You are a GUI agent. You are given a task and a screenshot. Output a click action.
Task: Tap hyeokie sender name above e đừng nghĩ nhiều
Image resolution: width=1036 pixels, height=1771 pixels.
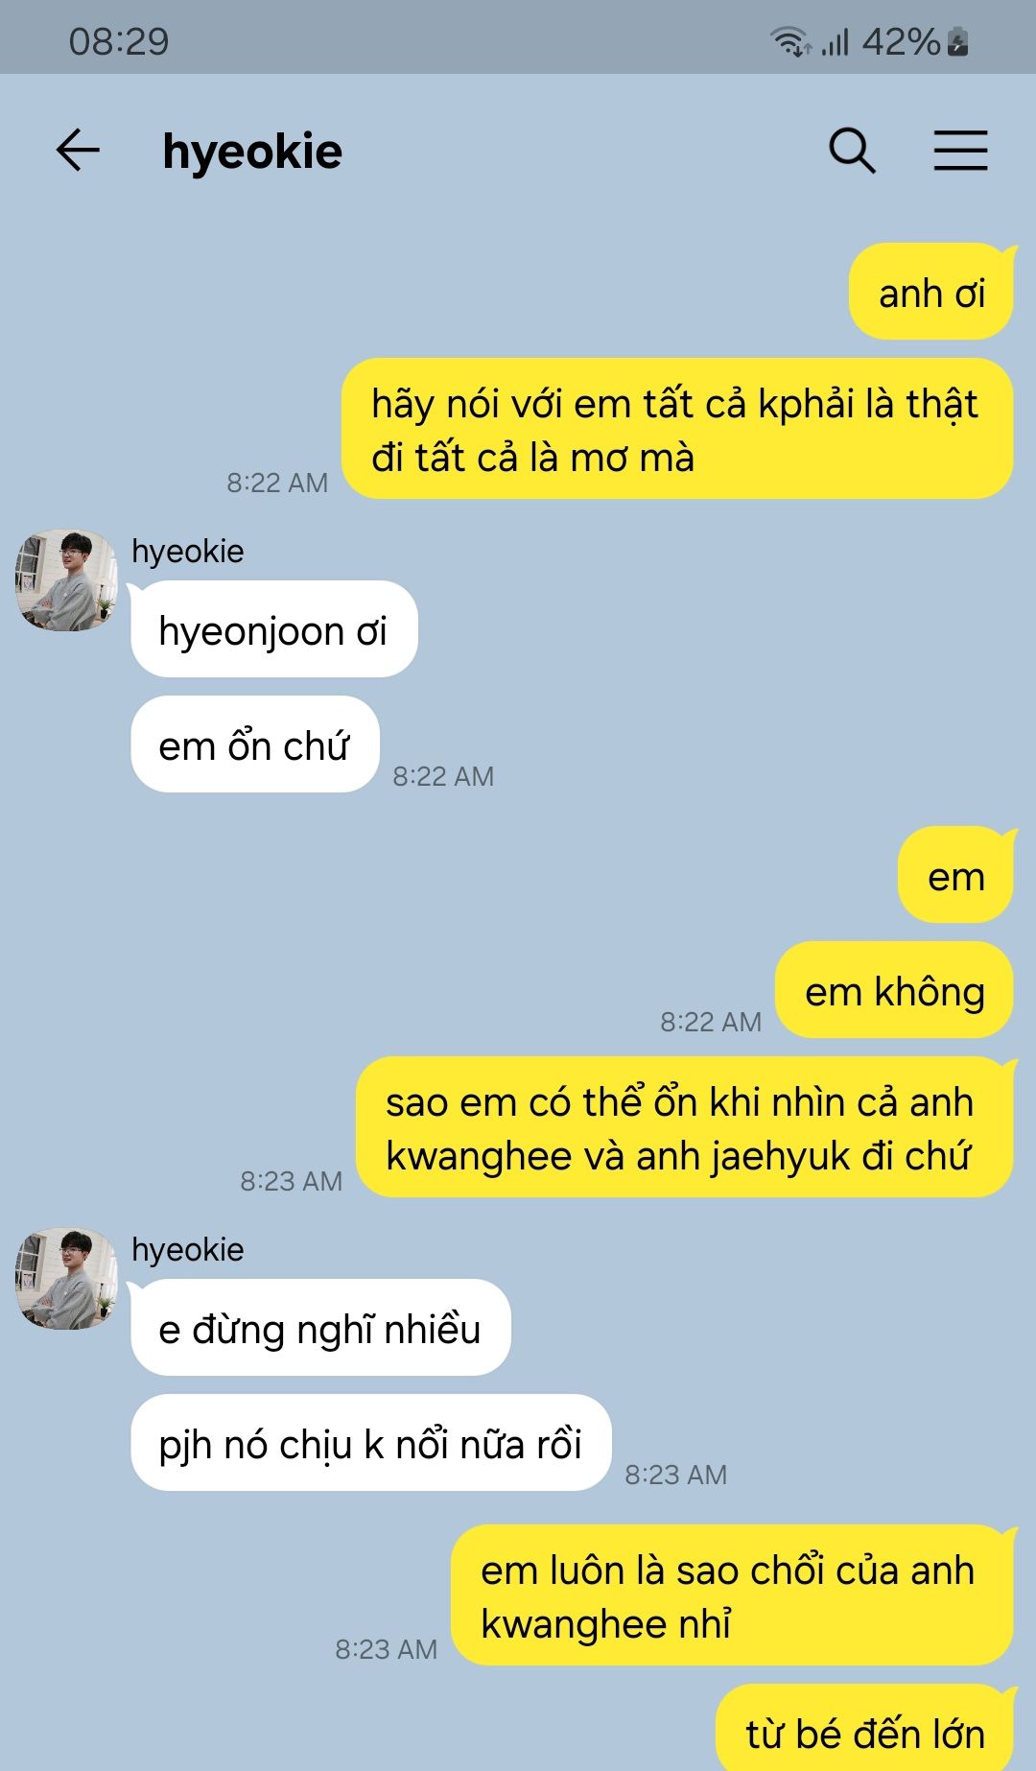click(x=187, y=1249)
